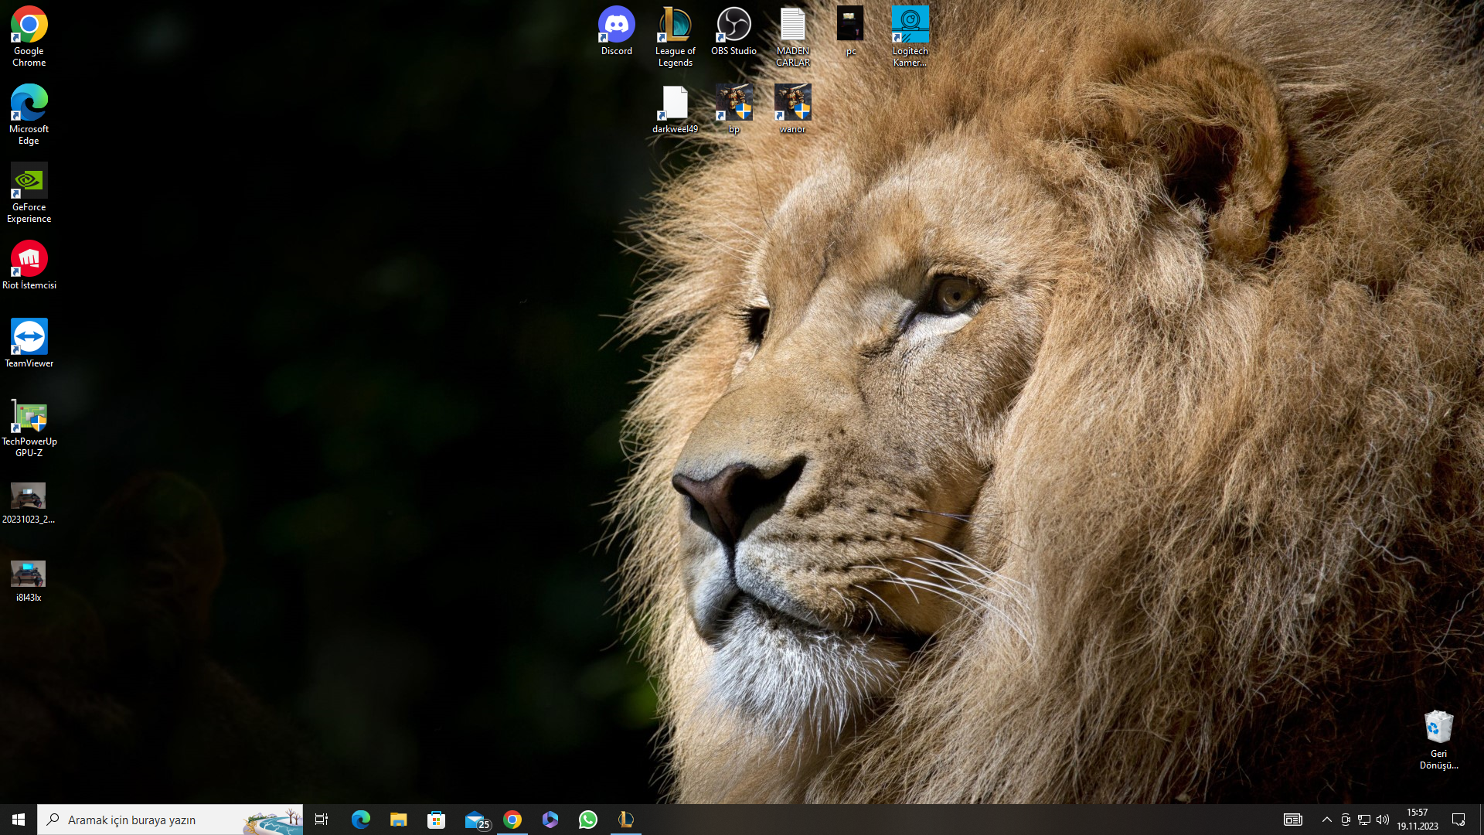Select the warior shortcut icon
The image size is (1484, 835).
coord(792,109)
